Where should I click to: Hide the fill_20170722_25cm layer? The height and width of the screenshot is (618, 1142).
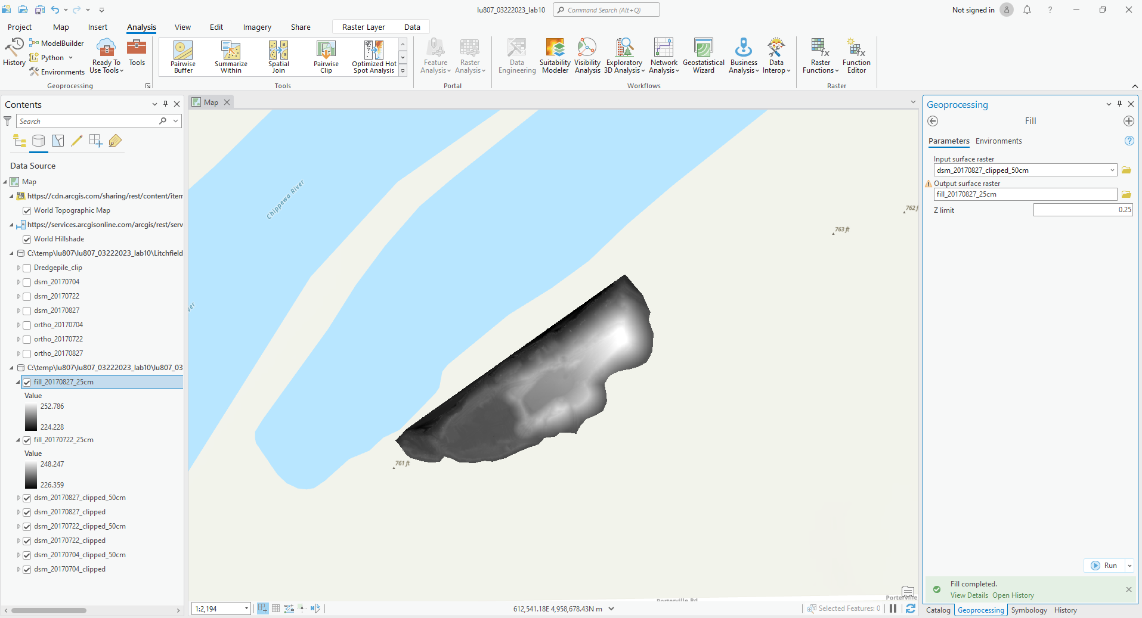[x=27, y=440]
